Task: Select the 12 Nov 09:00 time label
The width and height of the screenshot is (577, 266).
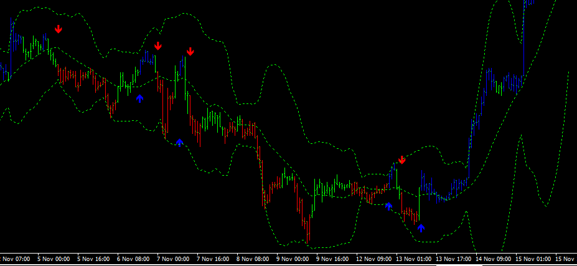Action: 375,258
